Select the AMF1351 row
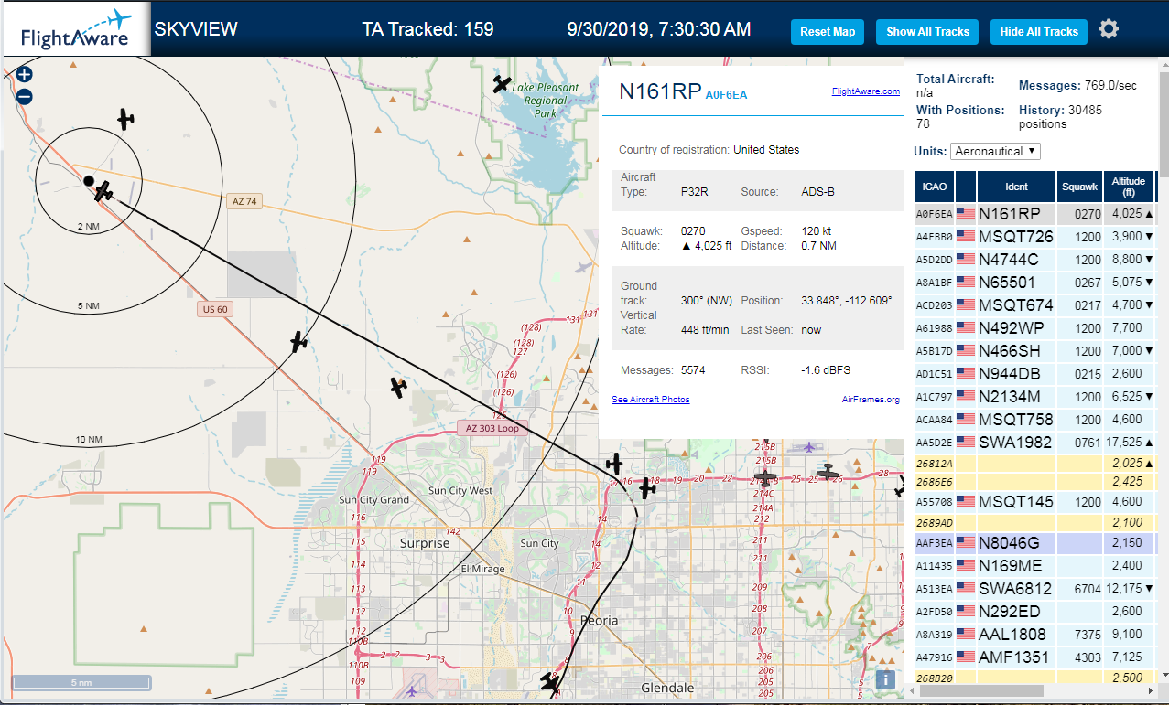The image size is (1169, 705). 1035,657
